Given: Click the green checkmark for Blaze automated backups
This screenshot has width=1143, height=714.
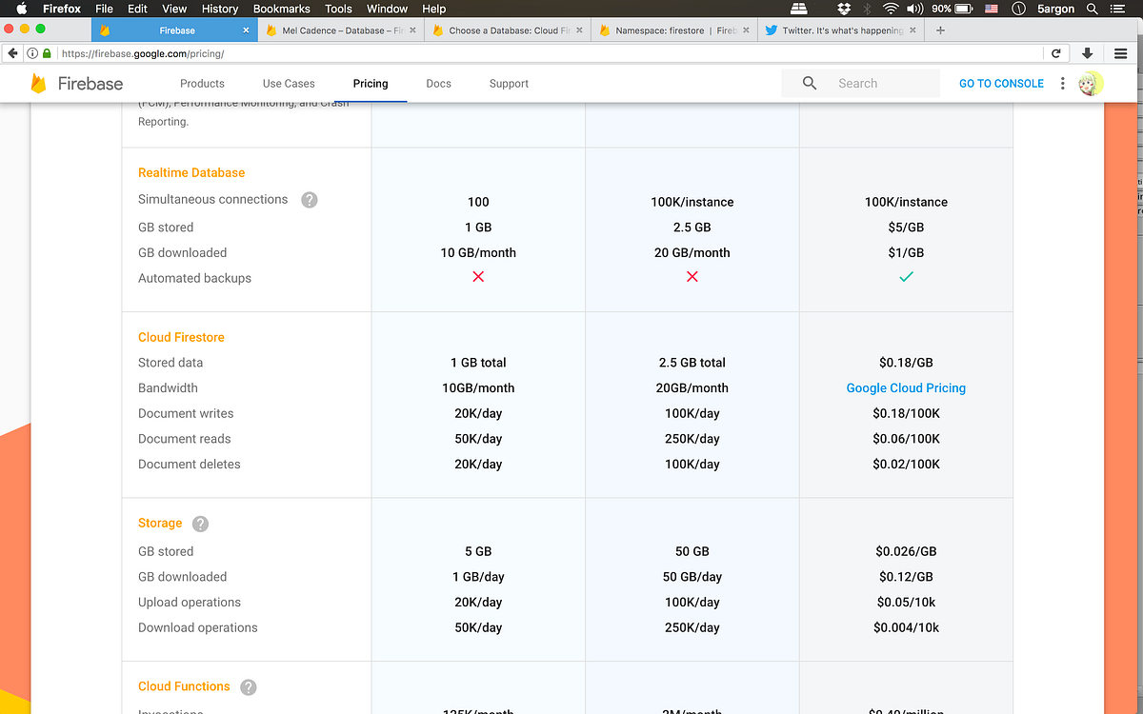Looking at the screenshot, I should click(906, 278).
